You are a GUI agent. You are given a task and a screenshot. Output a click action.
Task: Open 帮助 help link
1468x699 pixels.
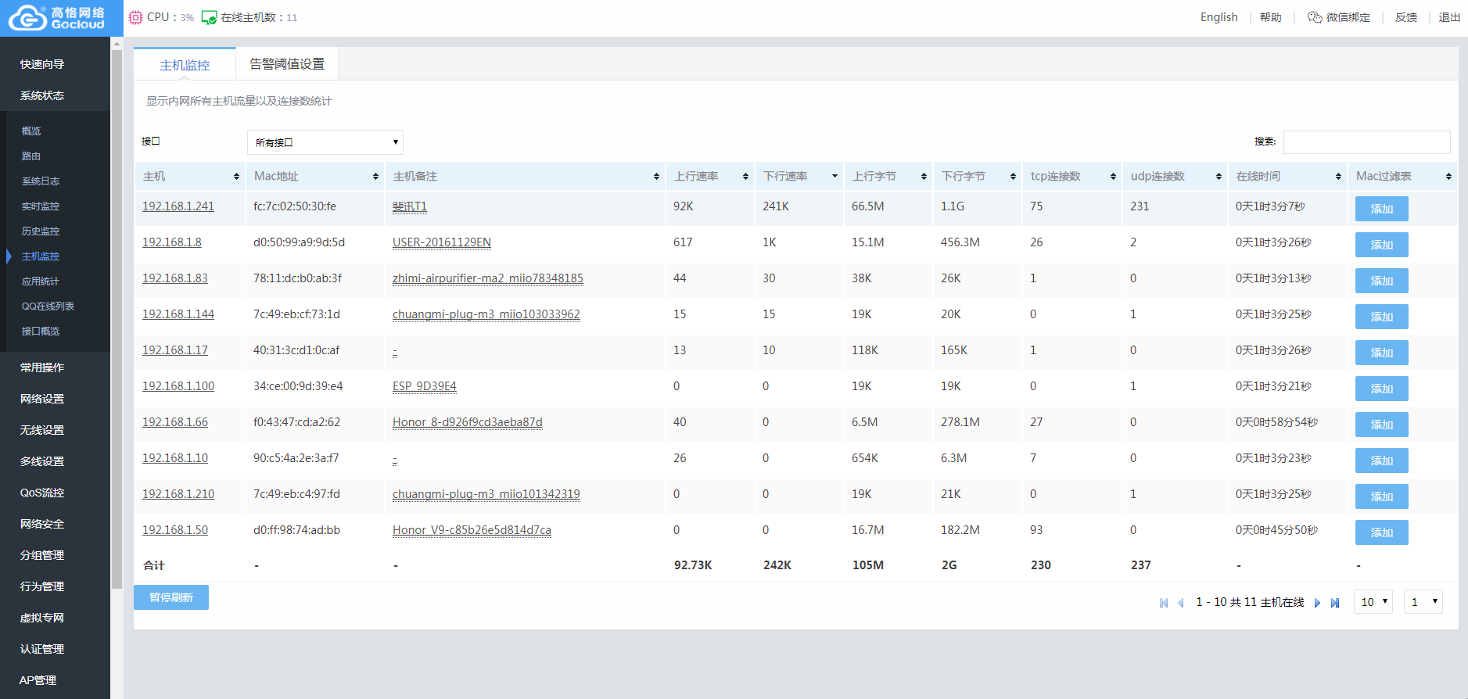(x=1271, y=17)
